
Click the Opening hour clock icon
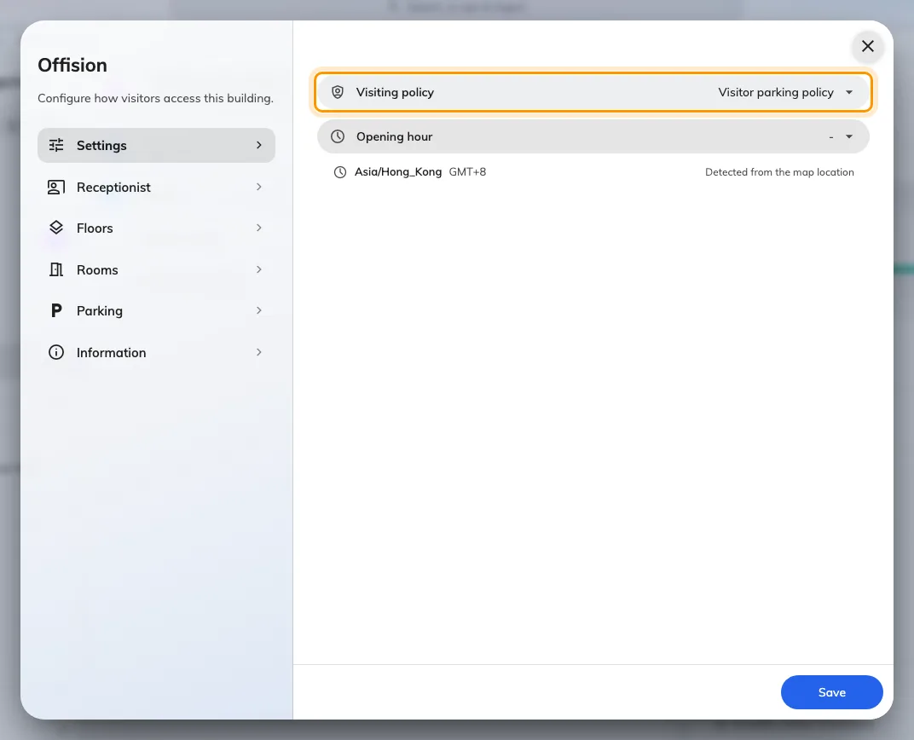[x=338, y=136]
